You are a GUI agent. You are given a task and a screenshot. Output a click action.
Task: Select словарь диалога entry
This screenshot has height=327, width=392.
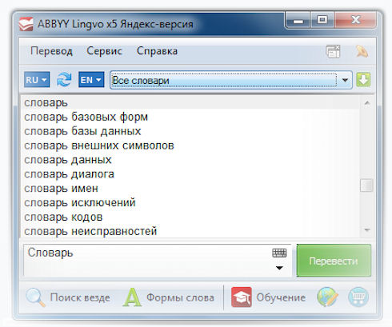pos(190,174)
